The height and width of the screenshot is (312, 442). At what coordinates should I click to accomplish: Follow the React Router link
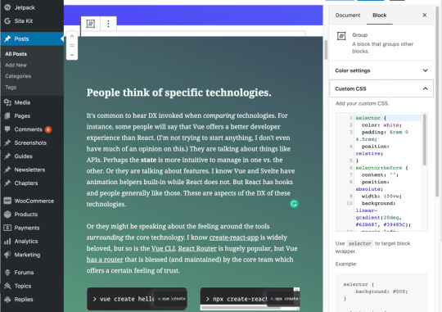[x=197, y=248]
